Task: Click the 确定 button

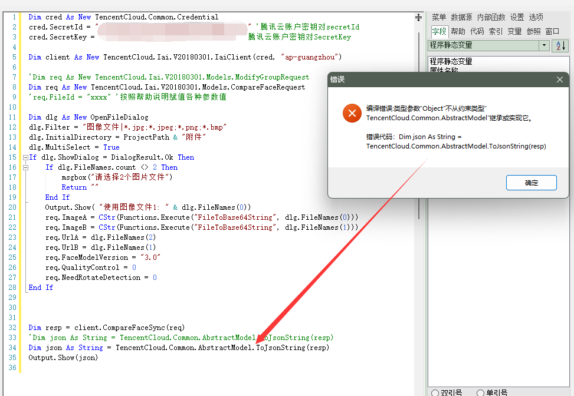Action: [x=531, y=183]
